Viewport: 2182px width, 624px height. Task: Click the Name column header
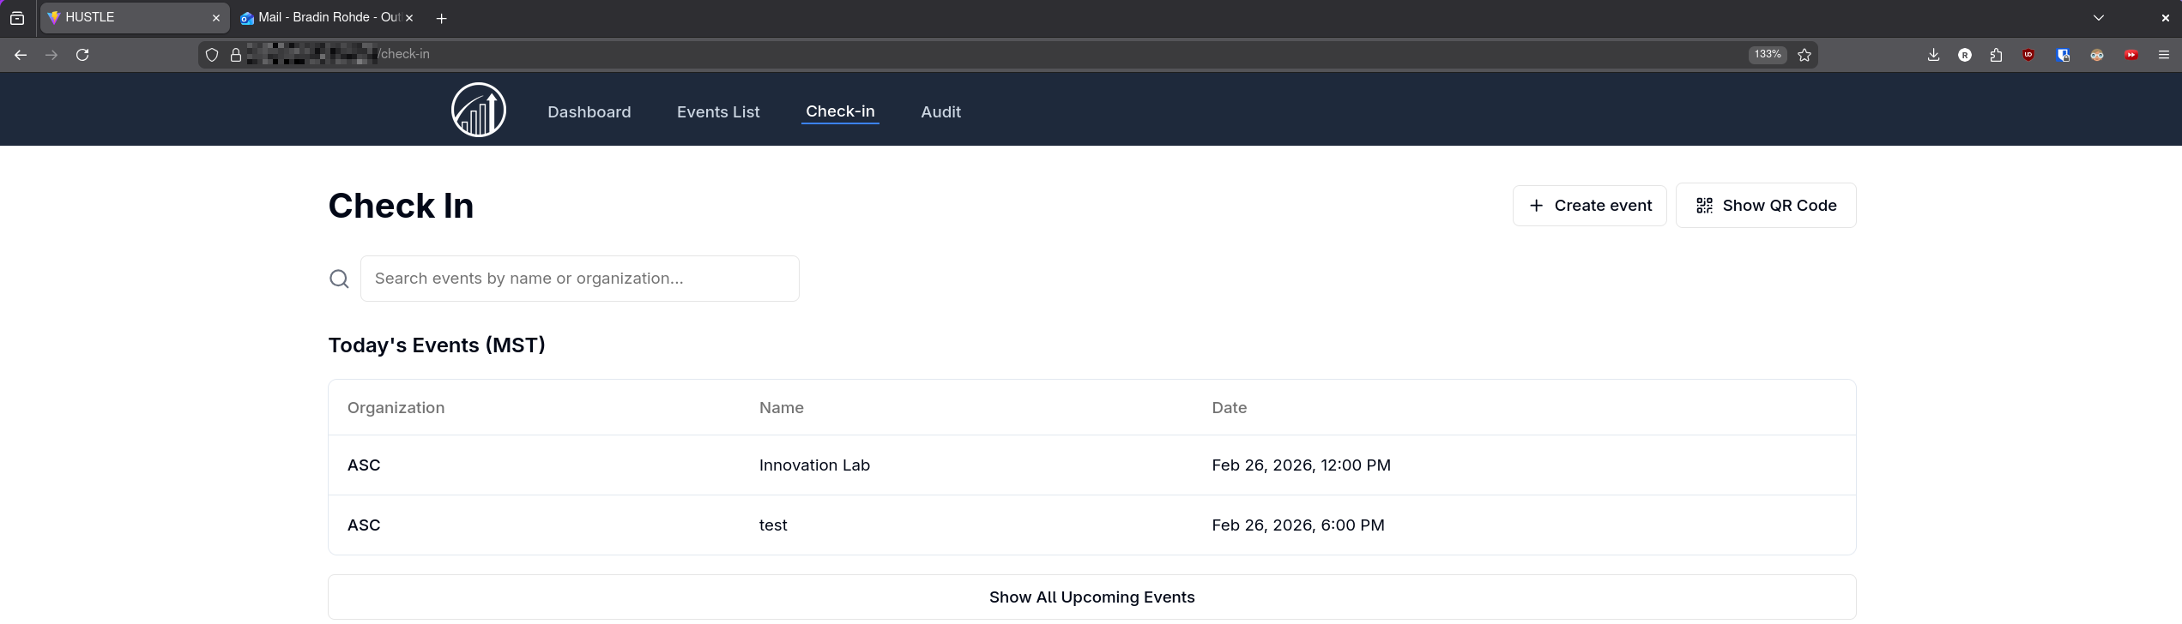coord(781,408)
